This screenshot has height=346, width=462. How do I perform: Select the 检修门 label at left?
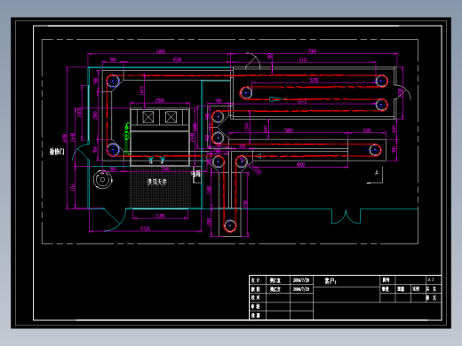57,152
